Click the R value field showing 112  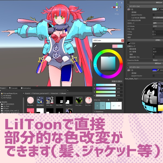[x=120, y=85]
